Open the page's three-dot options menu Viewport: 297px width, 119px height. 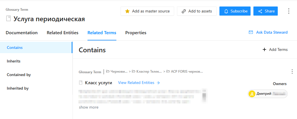point(289,11)
